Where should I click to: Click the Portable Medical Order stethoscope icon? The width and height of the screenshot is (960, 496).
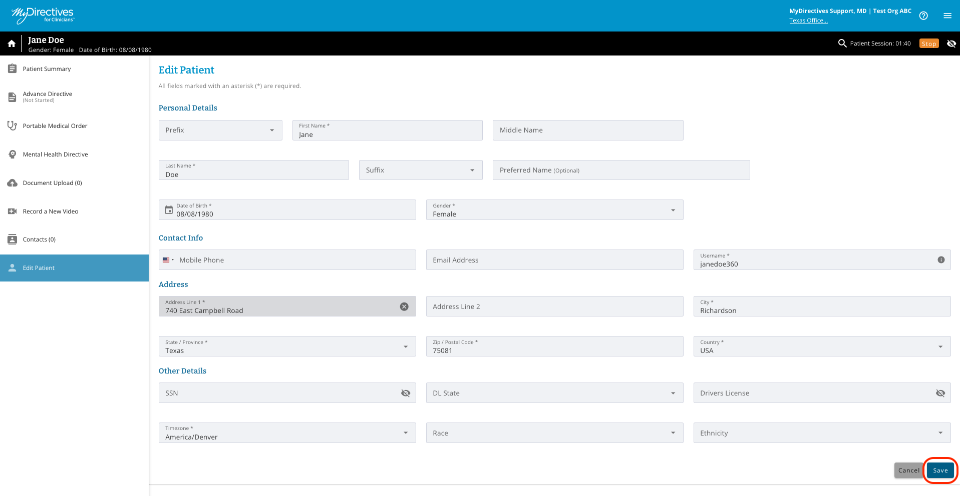pyautogui.click(x=13, y=125)
